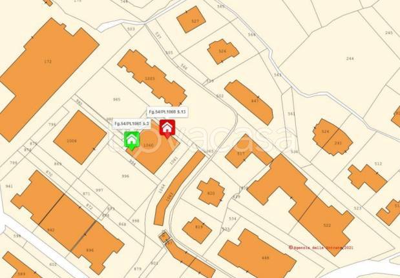Click building parcel 1006

(80, 137)
